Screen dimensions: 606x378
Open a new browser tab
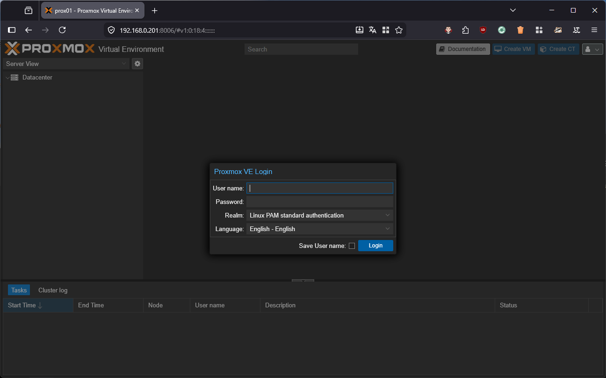tap(155, 10)
